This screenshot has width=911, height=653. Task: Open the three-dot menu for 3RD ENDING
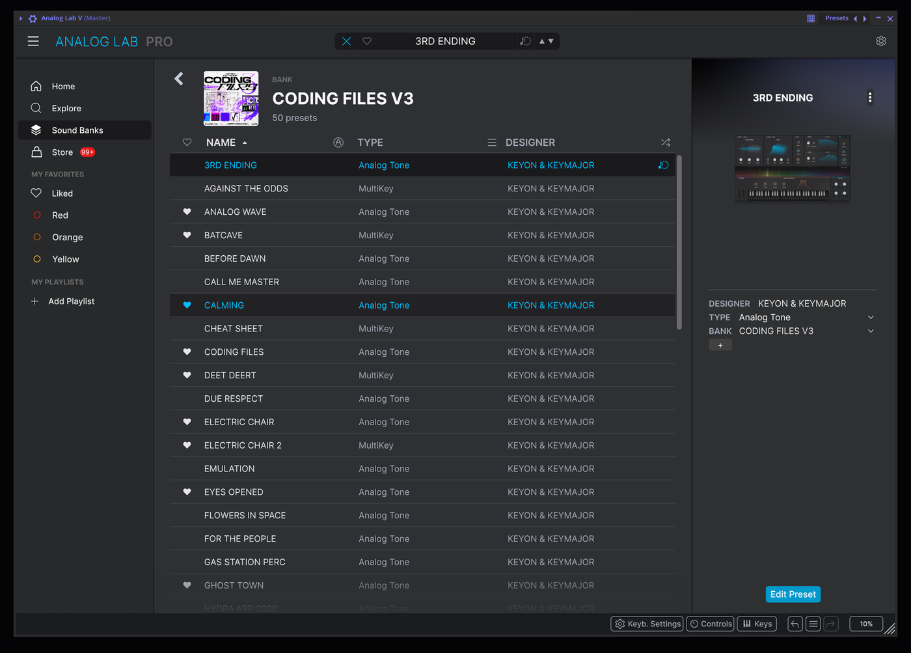click(x=870, y=98)
